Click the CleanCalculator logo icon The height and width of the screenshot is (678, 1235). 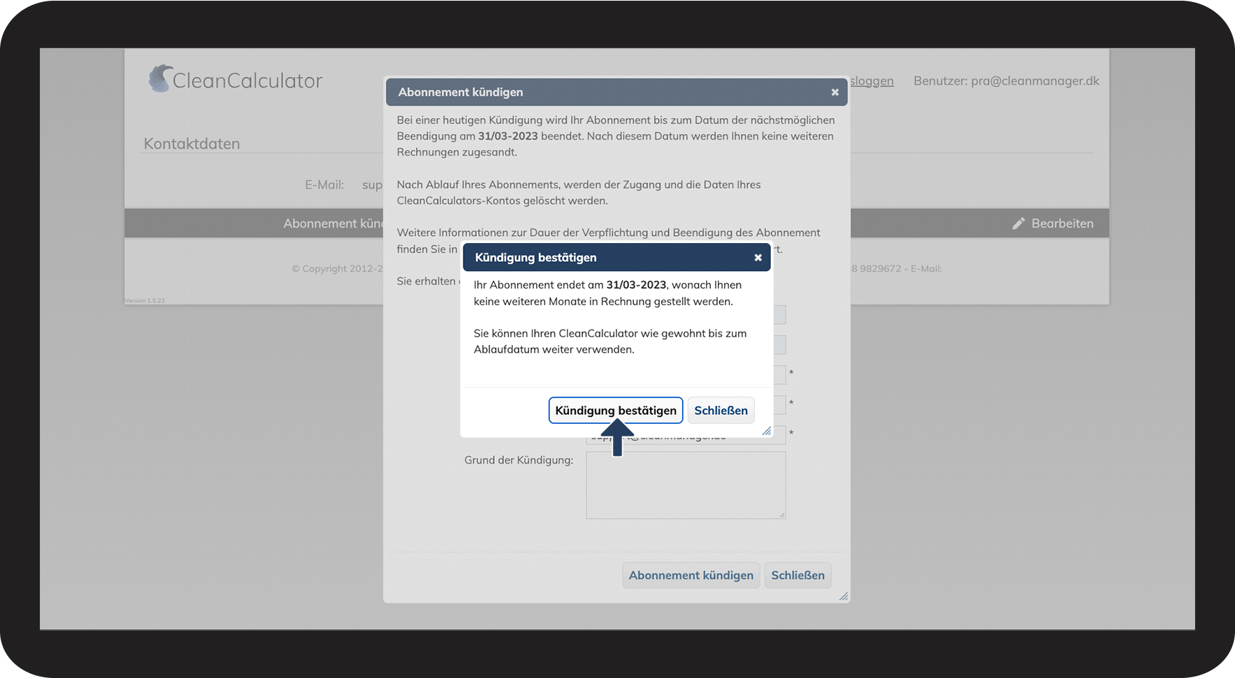(160, 78)
